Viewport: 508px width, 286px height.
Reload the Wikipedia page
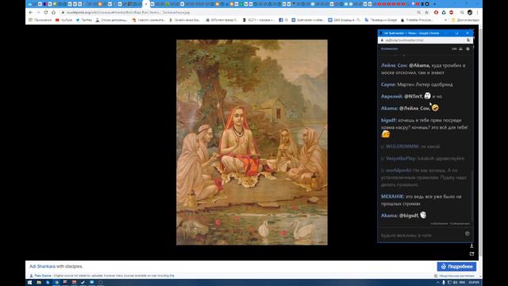(46, 13)
